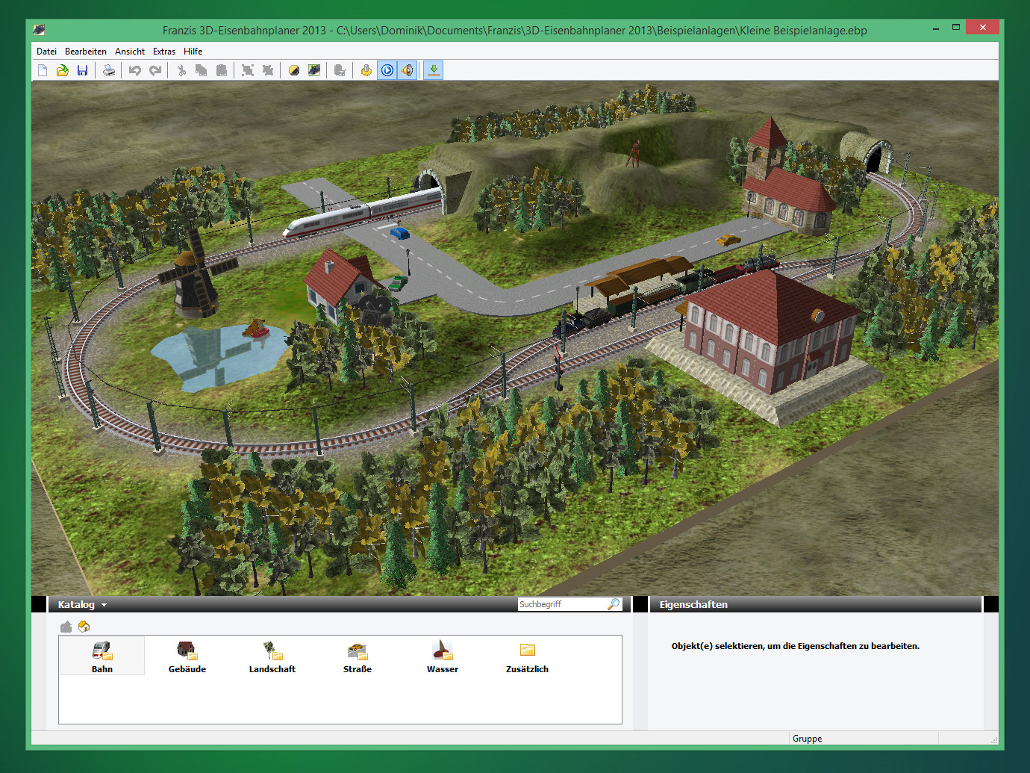Click the black and yellow circle icon
The height and width of the screenshot is (773, 1030).
point(294,70)
